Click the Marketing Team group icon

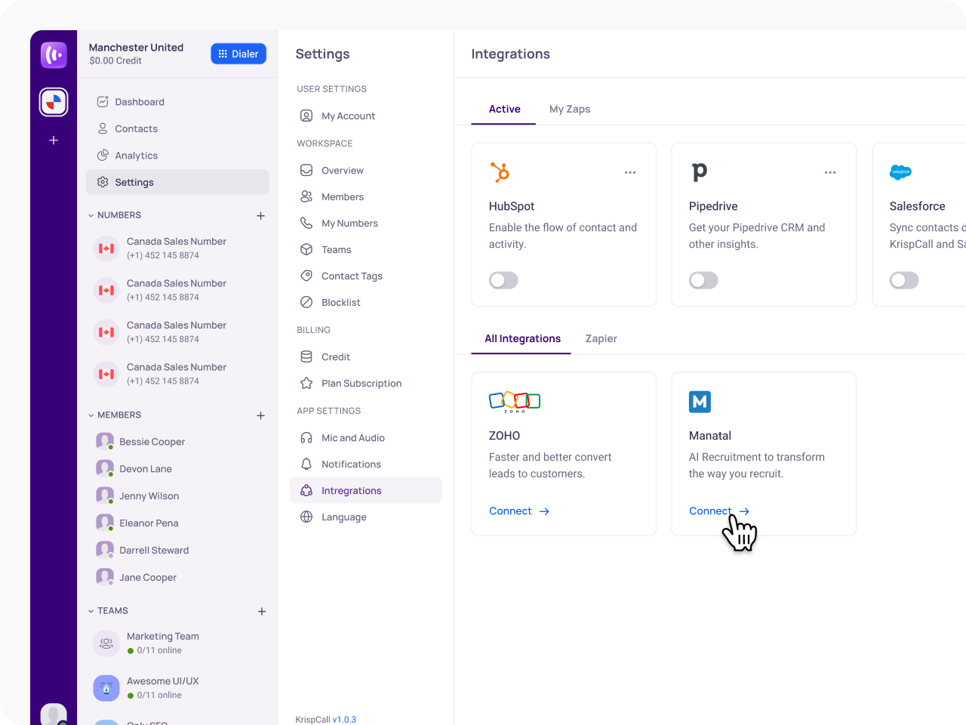click(106, 643)
